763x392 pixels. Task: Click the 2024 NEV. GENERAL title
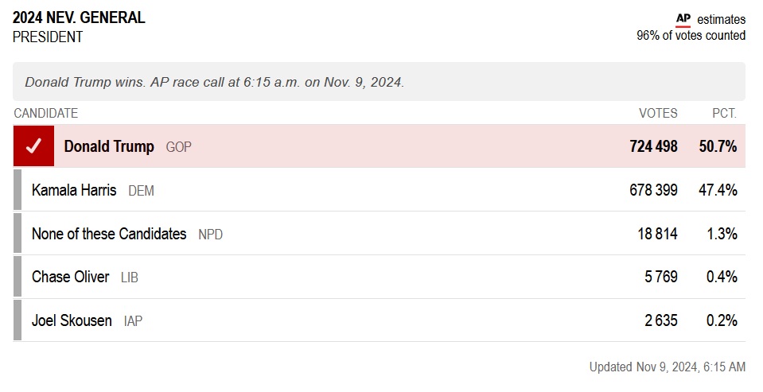tap(79, 18)
